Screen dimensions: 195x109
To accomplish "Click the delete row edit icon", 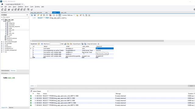I will tap(71, 44).
